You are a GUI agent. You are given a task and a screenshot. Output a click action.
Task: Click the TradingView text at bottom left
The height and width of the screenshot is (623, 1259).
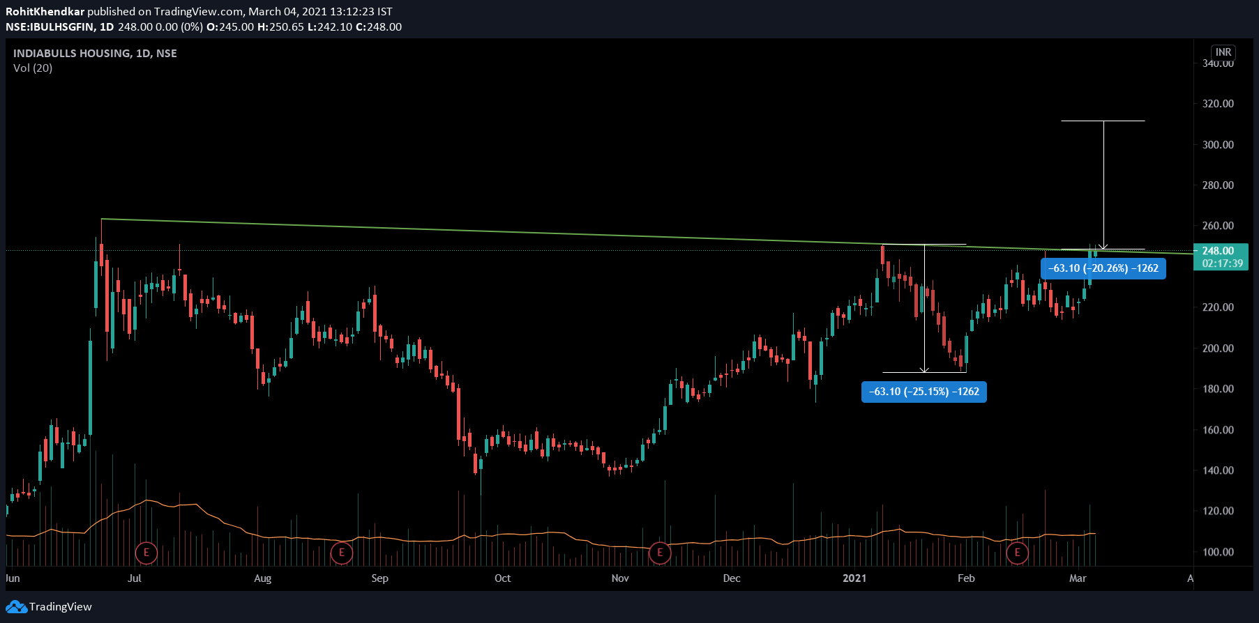click(x=61, y=607)
